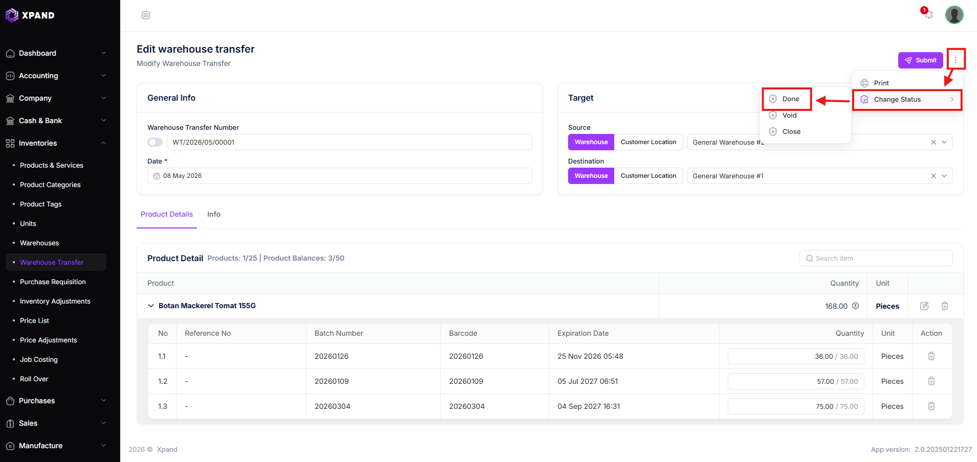Open Inventory Adjustments in the sidebar
The image size is (977, 462).
click(55, 302)
